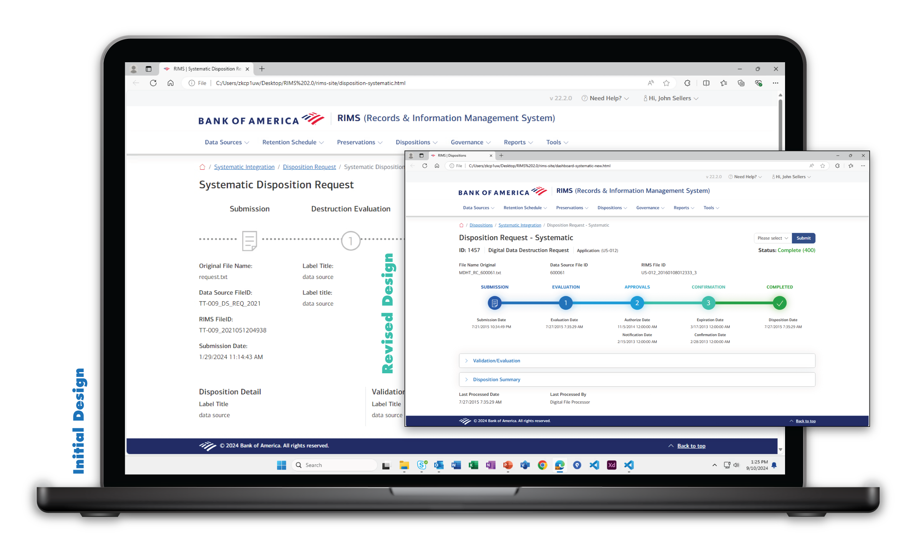Open Adobe XD from the taskbar
The width and height of the screenshot is (913, 553).
tap(611, 465)
